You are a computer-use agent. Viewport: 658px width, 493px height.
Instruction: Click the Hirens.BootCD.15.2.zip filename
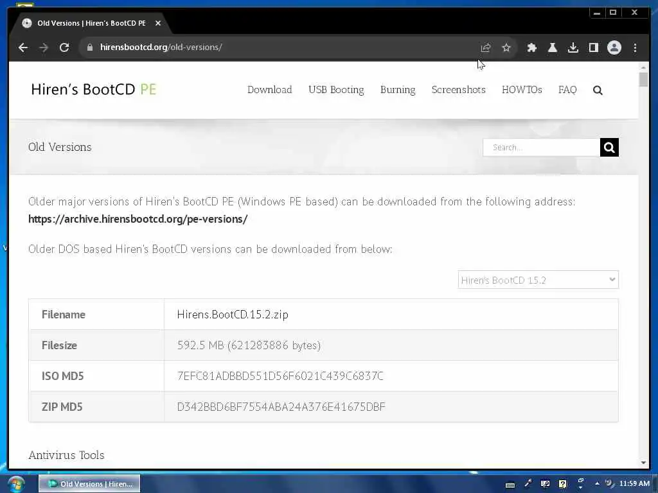tap(233, 315)
